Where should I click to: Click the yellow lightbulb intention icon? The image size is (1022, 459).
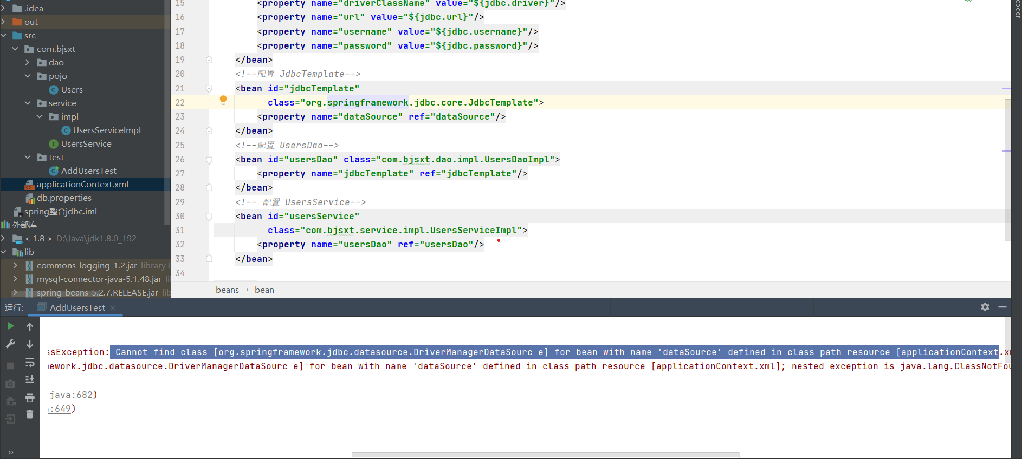click(223, 100)
